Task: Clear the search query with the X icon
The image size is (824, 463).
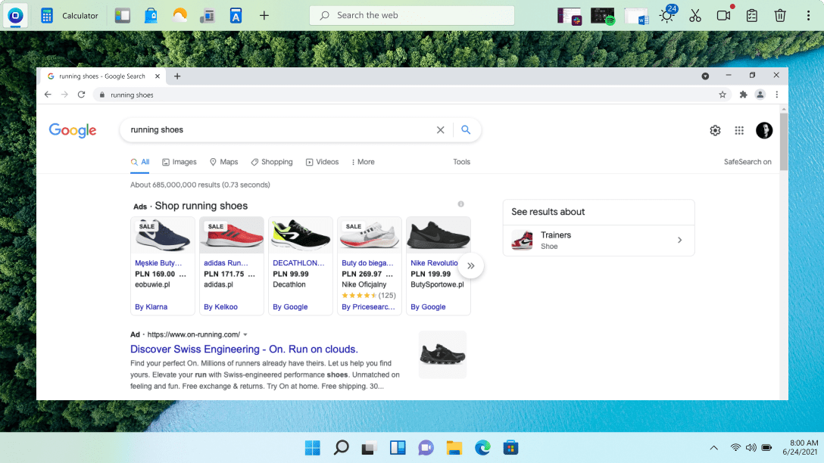Action: point(440,129)
